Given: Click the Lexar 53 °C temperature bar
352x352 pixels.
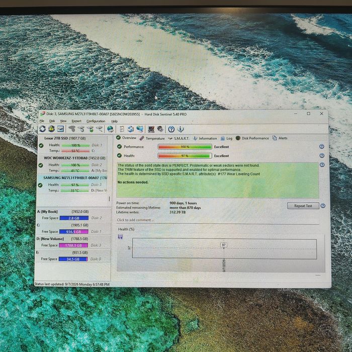Looking at the screenshot, I should pyautogui.click(x=75, y=151).
